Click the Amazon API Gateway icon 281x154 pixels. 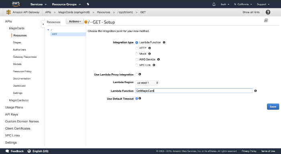click(x=8, y=12)
